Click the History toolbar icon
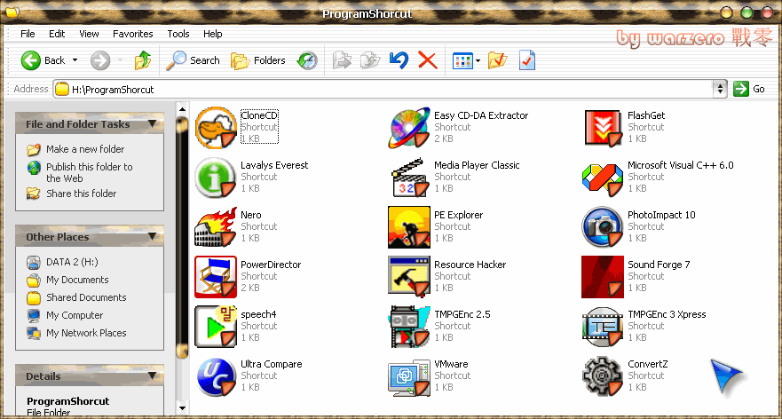This screenshot has height=419, width=782. click(x=307, y=60)
